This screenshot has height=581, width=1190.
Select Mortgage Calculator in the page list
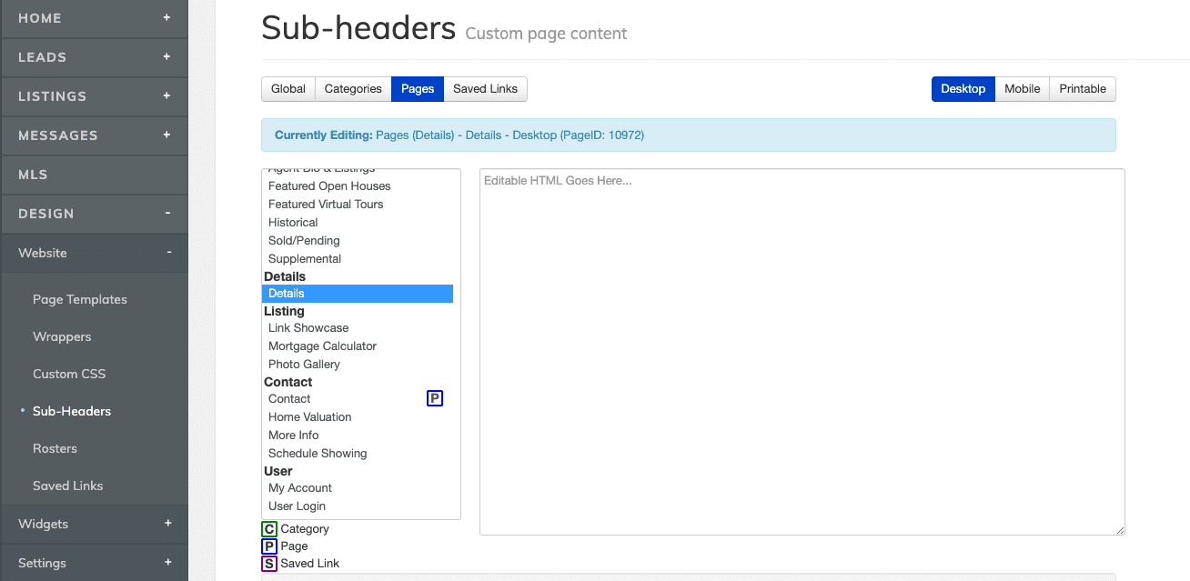click(322, 346)
